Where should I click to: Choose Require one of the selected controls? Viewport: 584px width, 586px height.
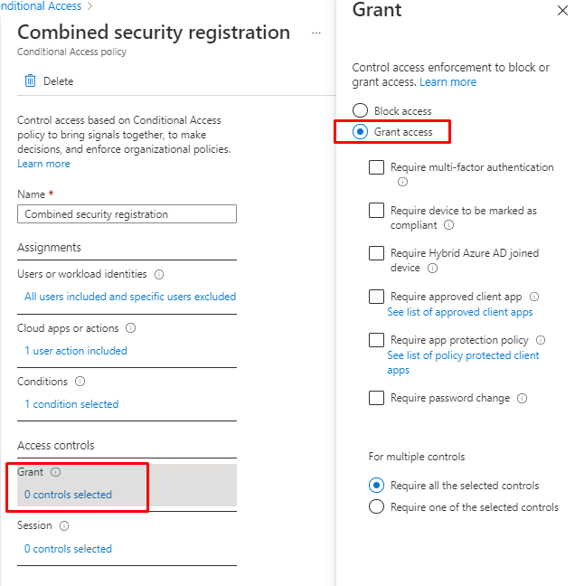pos(377,507)
